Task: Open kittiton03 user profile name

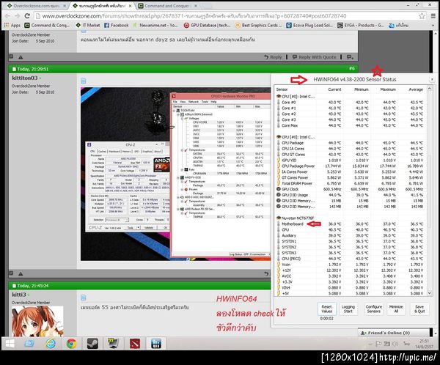Action: 25,78
